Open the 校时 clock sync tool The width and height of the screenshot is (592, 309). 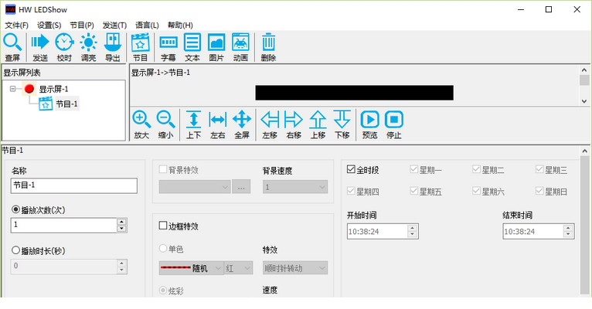click(x=64, y=47)
